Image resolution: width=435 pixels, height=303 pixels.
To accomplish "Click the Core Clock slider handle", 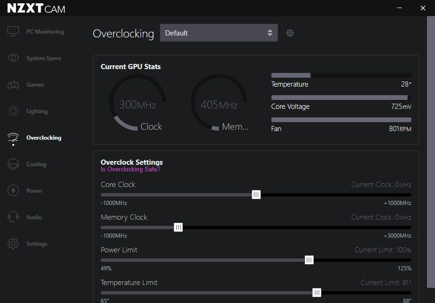I will [256, 195].
